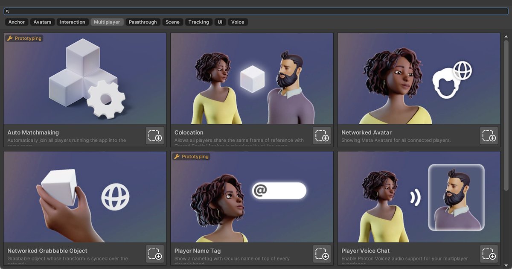The width and height of the screenshot is (512, 269).
Task: Add the Networked Grabbable Object block
Action: pos(155,254)
